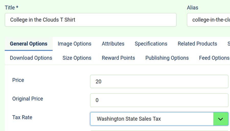Screen dimensions: 230x131
Task: Select the Feed Options tab
Action: [214, 58]
